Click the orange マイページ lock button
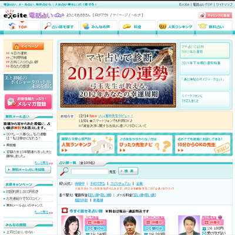Viewport: 235px width, 235px height. tap(28, 46)
